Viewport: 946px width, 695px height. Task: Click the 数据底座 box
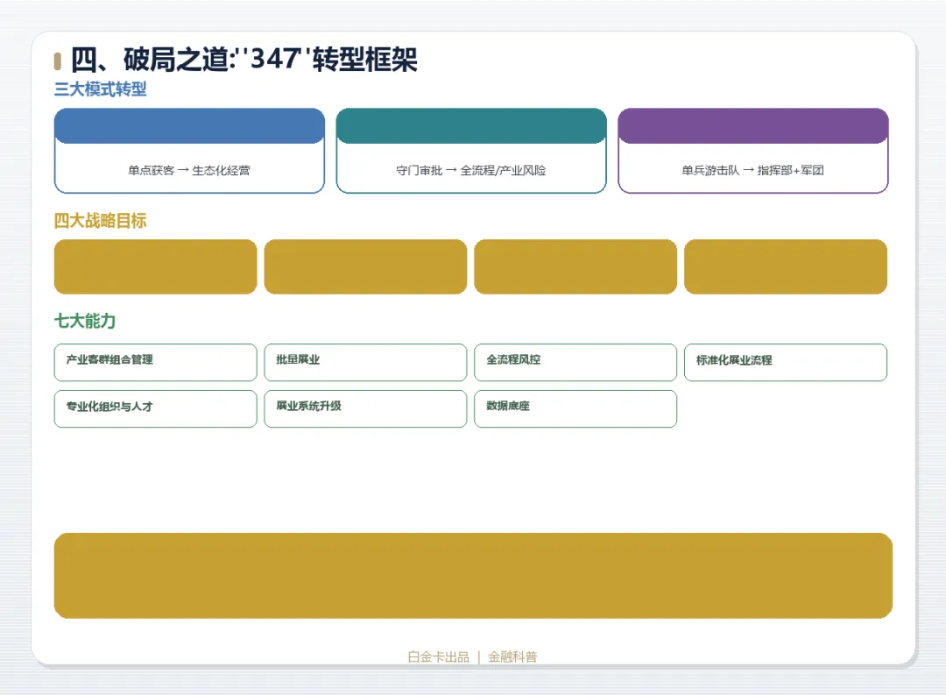pos(575,408)
